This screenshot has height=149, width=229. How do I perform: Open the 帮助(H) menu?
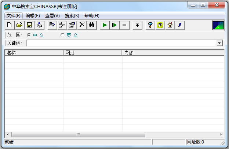tap(92, 16)
